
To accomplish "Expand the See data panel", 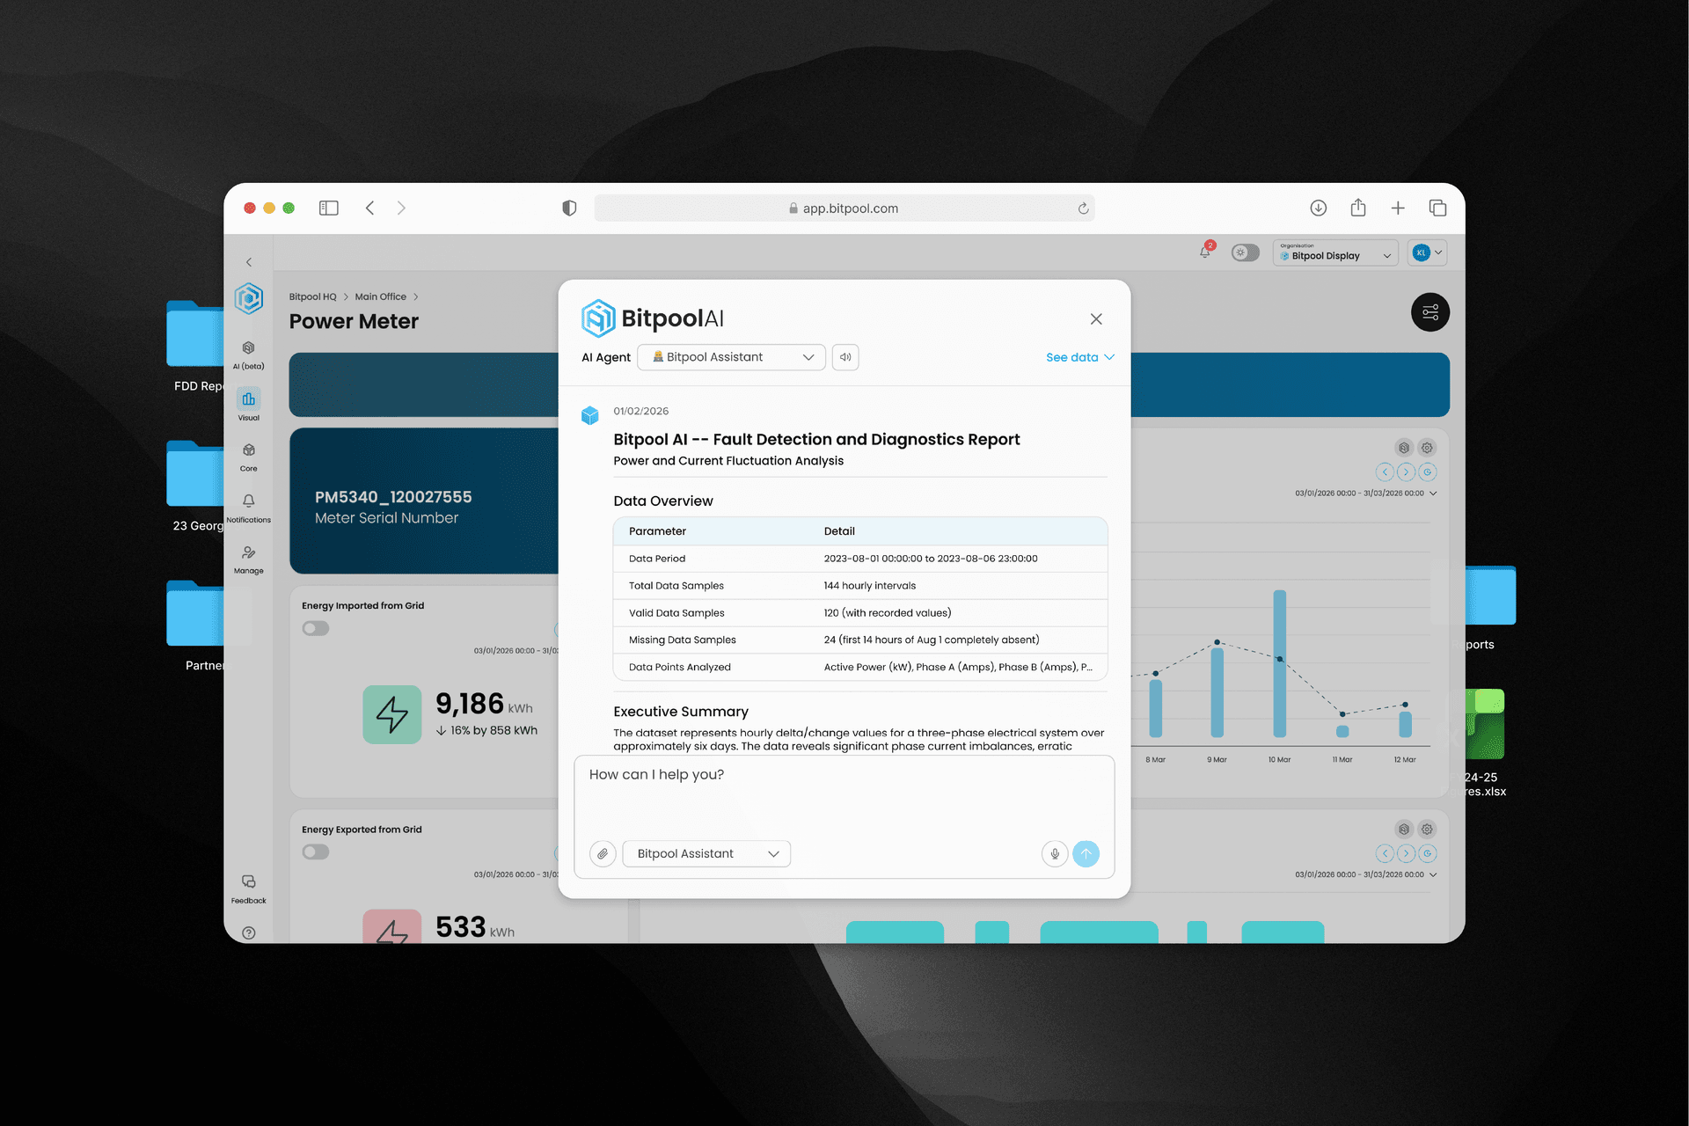I will pyautogui.click(x=1079, y=357).
